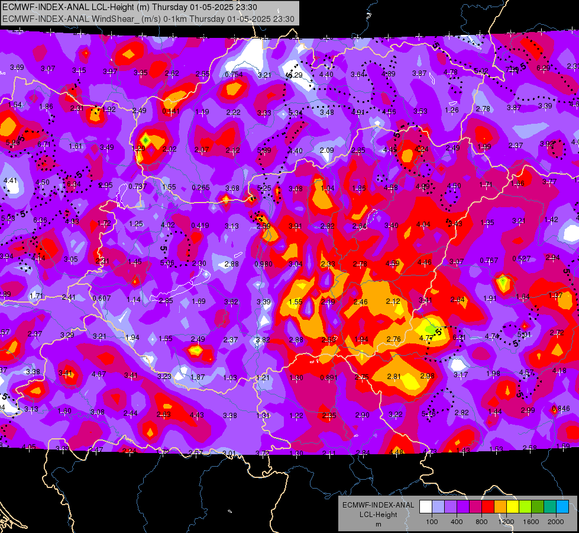
Task: Click wind shear value 4.77
Action: (x=426, y=338)
